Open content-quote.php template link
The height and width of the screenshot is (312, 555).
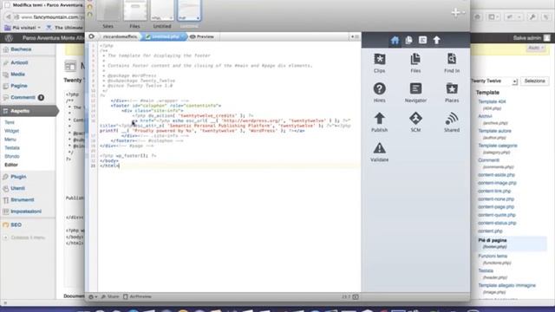497,215
